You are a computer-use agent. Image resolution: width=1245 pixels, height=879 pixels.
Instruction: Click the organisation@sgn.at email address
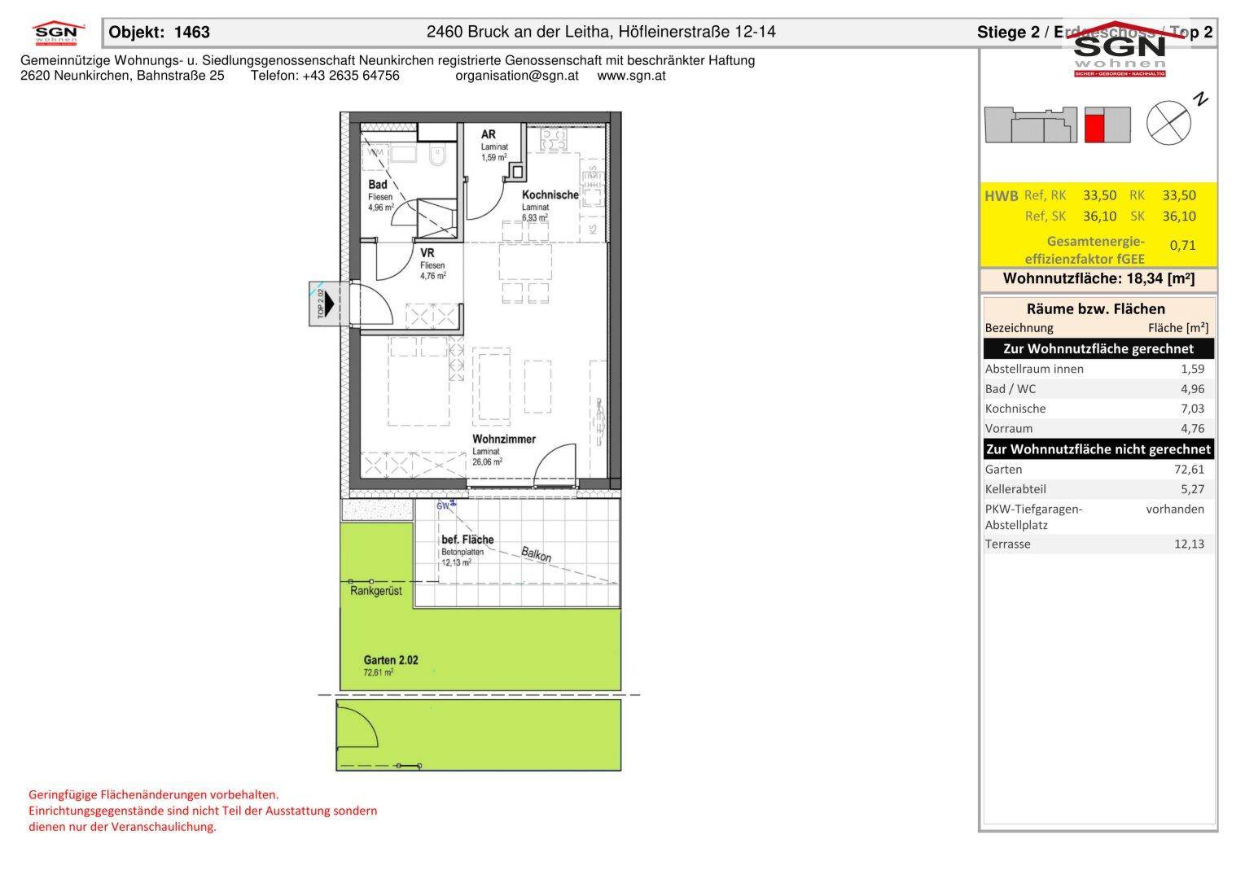coord(517,76)
